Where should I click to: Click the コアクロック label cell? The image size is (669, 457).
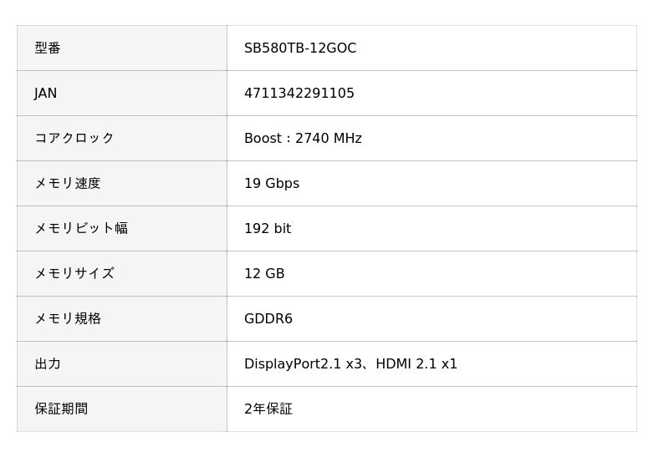tap(74, 139)
